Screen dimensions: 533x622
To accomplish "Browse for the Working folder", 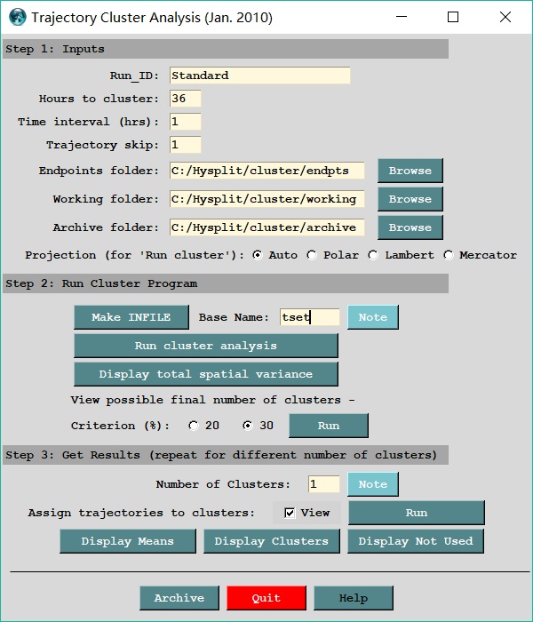I will pos(410,199).
